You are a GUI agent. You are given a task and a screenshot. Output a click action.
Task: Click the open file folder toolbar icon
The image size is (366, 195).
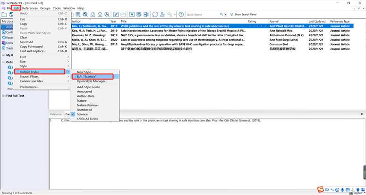pyautogui.click(x=123, y=15)
